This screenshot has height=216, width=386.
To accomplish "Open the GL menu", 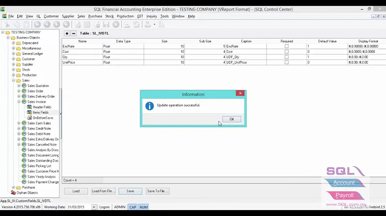I will pos(39,16).
